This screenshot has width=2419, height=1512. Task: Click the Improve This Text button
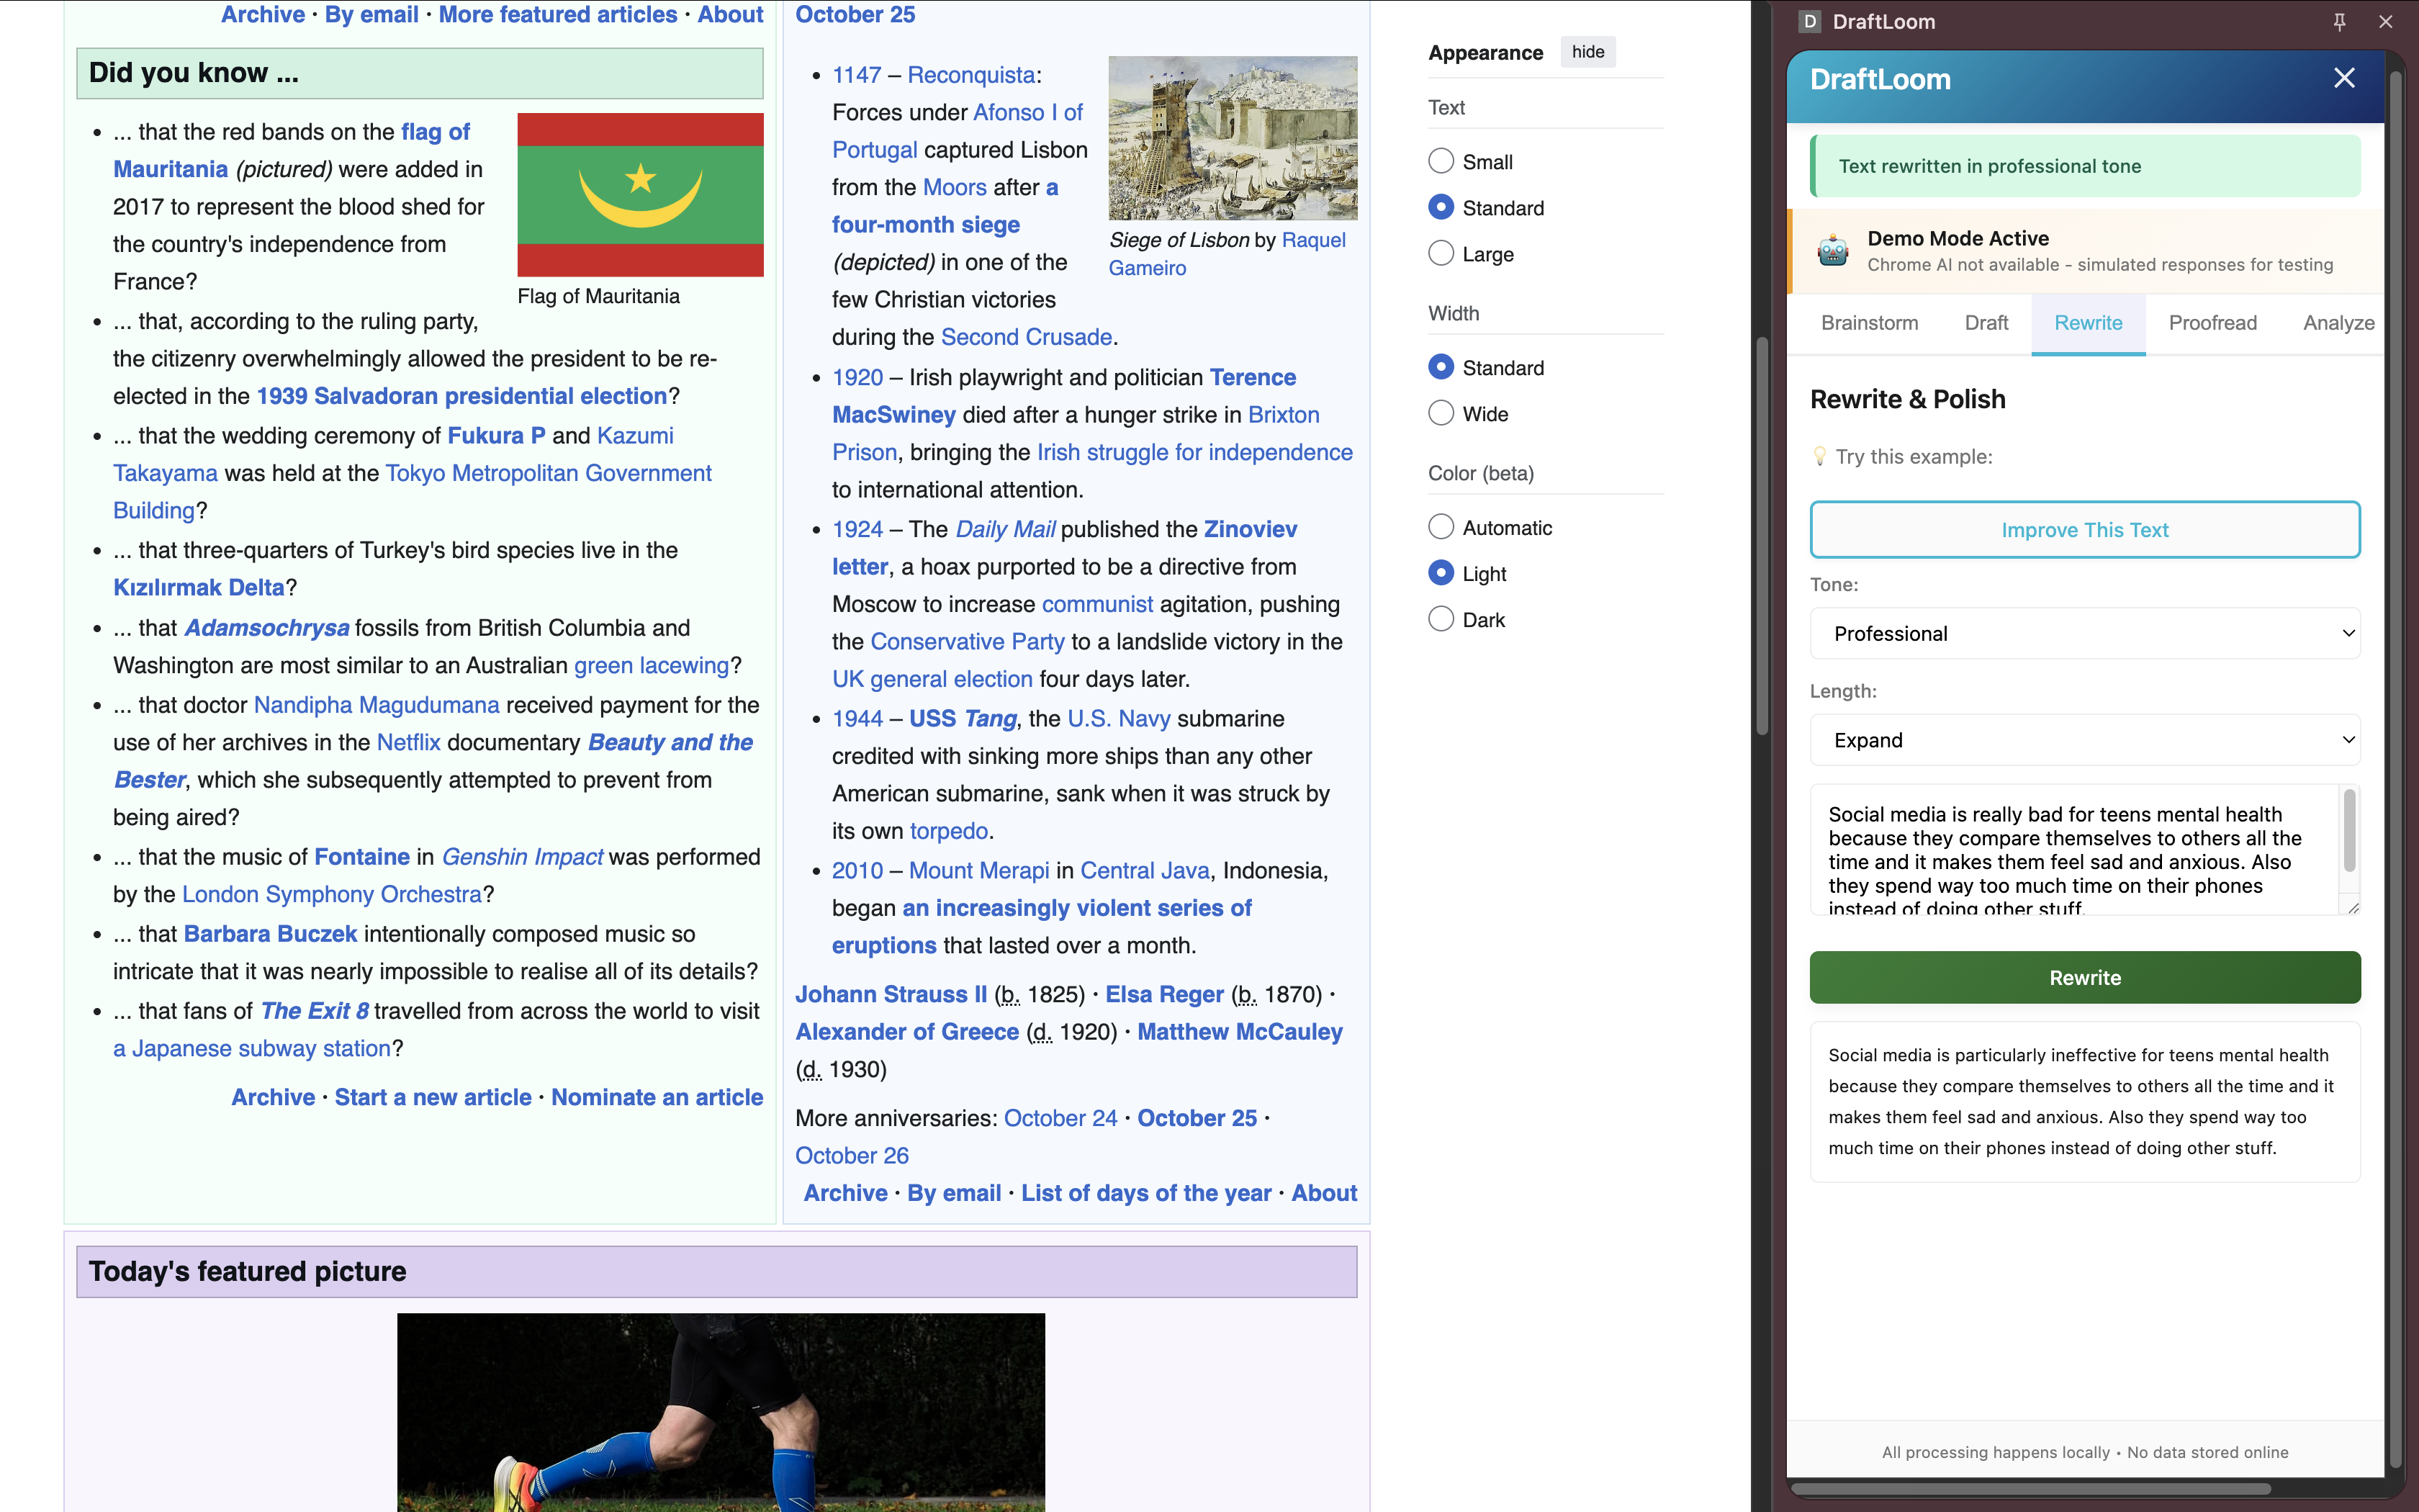click(2084, 530)
